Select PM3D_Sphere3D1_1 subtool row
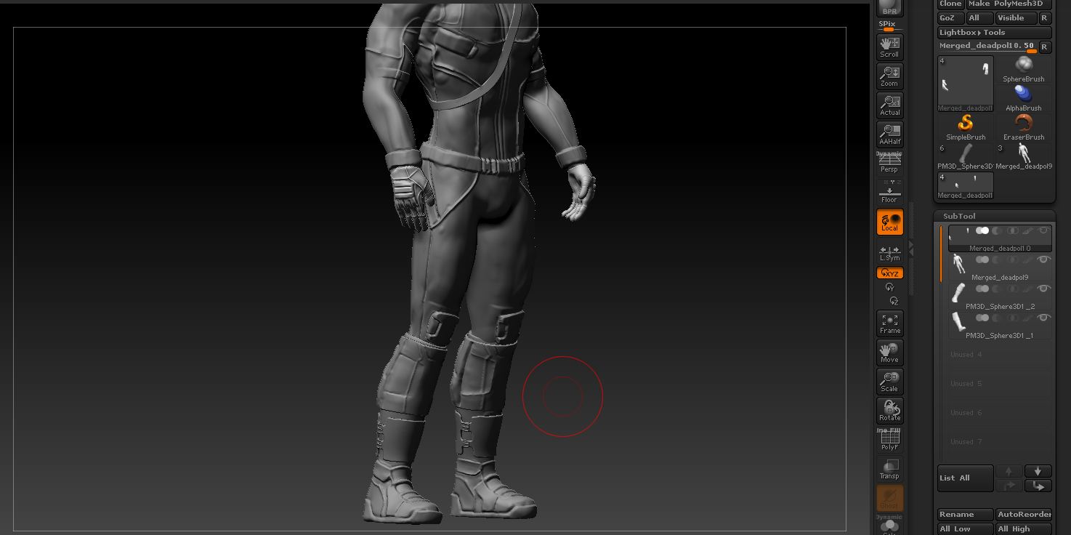Viewport: 1071px width, 535px height. click(x=1000, y=326)
